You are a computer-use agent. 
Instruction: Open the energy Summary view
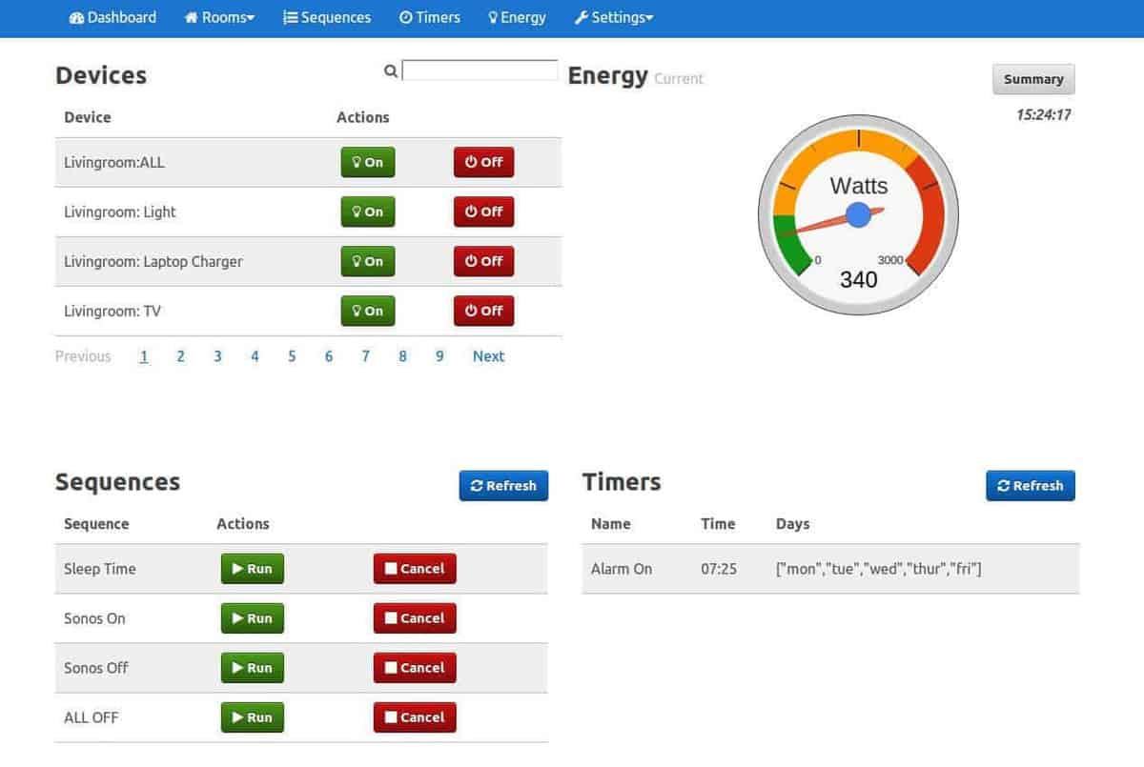pyautogui.click(x=1032, y=79)
